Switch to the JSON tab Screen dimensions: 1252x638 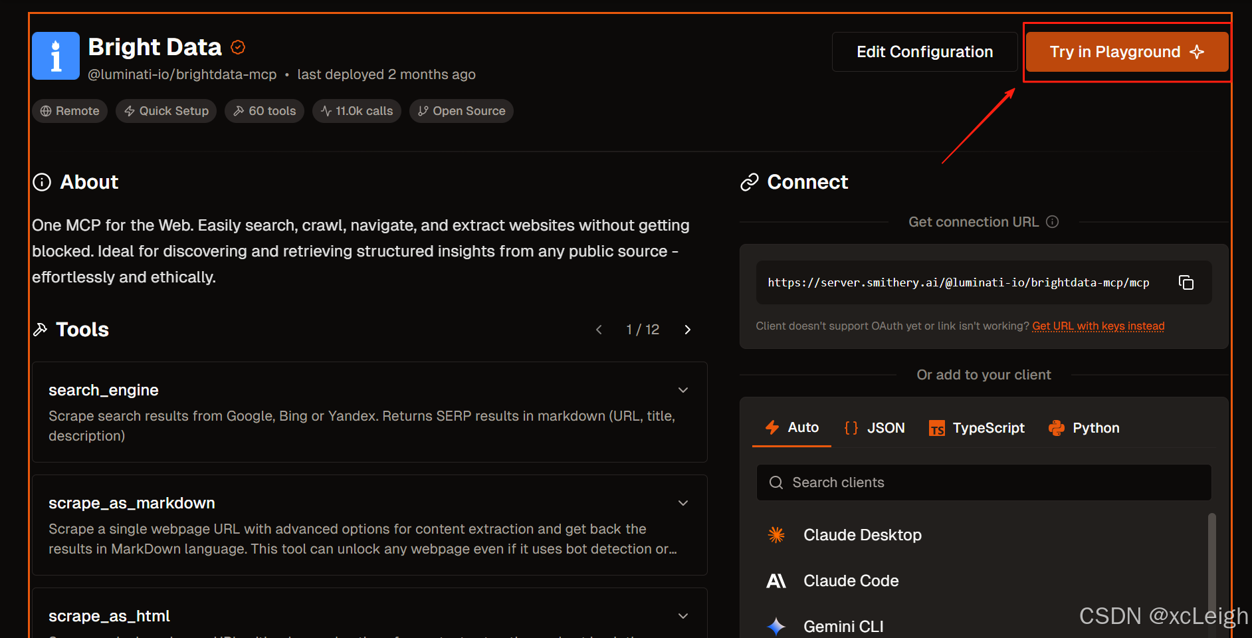[875, 428]
